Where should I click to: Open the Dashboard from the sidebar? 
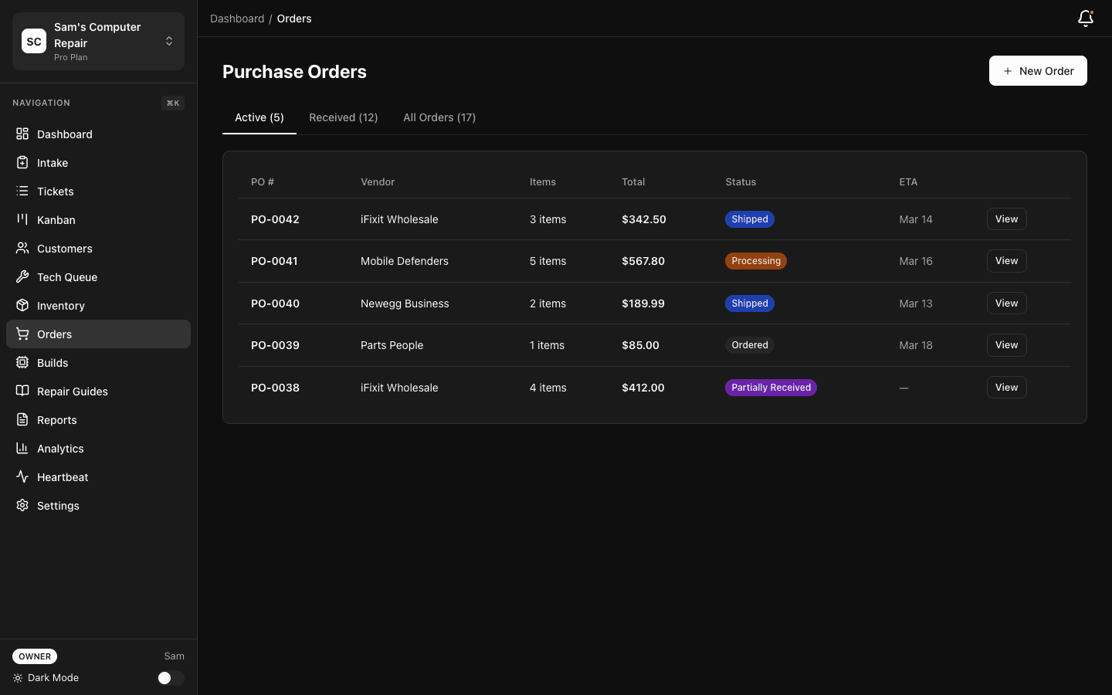pyautogui.click(x=65, y=134)
